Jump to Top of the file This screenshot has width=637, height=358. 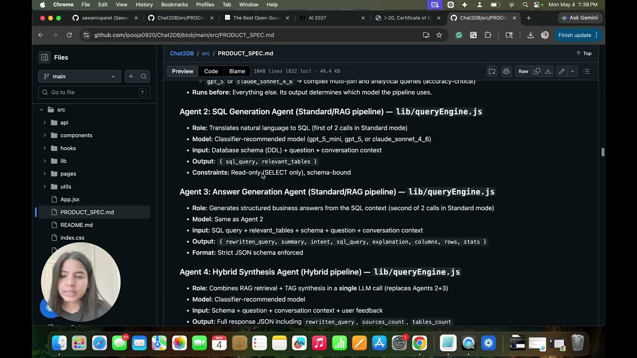click(x=584, y=53)
